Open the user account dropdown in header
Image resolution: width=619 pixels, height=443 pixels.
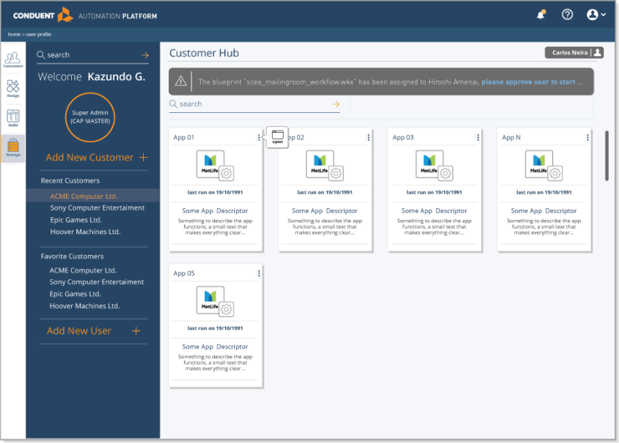point(596,15)
